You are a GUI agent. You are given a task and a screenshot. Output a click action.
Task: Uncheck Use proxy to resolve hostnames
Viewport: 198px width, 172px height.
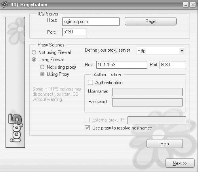87,128
